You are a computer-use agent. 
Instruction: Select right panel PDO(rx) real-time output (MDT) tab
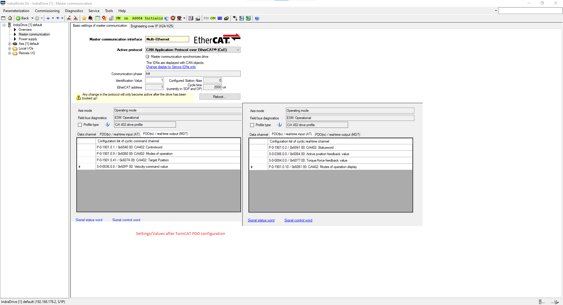point(338,135)
